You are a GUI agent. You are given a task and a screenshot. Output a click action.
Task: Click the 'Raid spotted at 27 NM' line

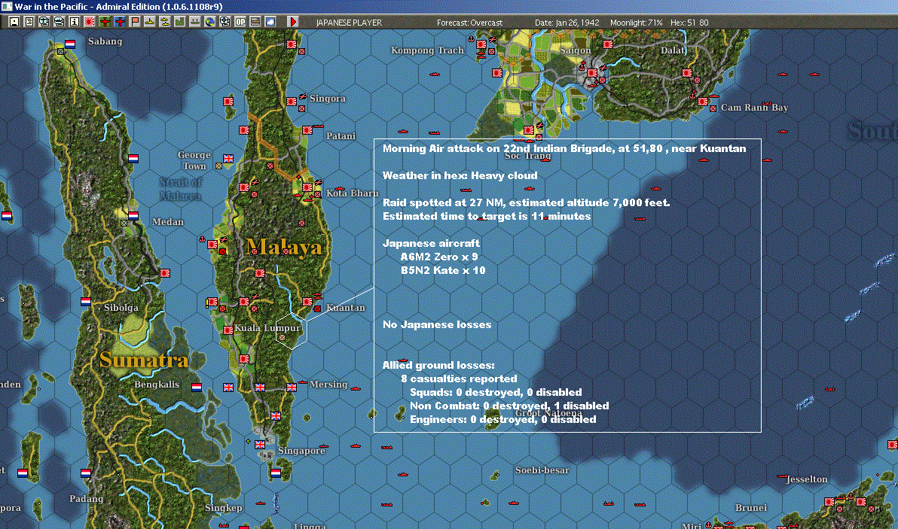[527, 202]
